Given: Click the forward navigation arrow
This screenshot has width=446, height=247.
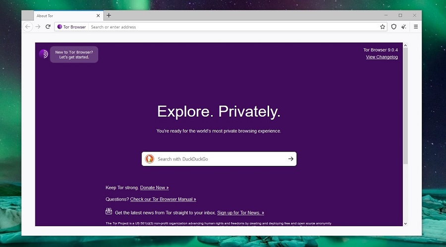Looking at the screenshot, I should pos(38,27).
